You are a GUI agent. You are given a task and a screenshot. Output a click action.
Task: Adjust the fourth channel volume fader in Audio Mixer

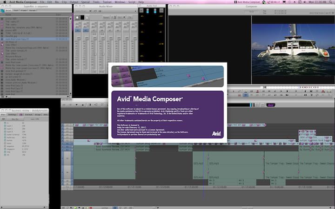103,54
